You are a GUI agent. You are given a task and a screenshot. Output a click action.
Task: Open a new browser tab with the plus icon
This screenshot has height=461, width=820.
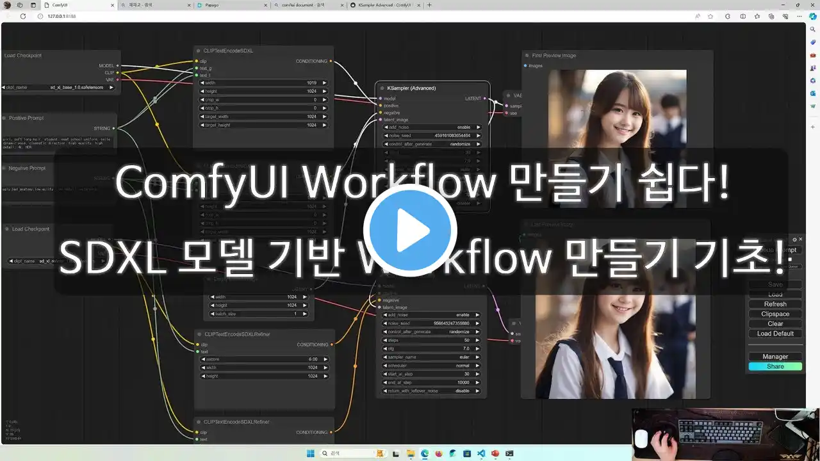tap(429, 5)
